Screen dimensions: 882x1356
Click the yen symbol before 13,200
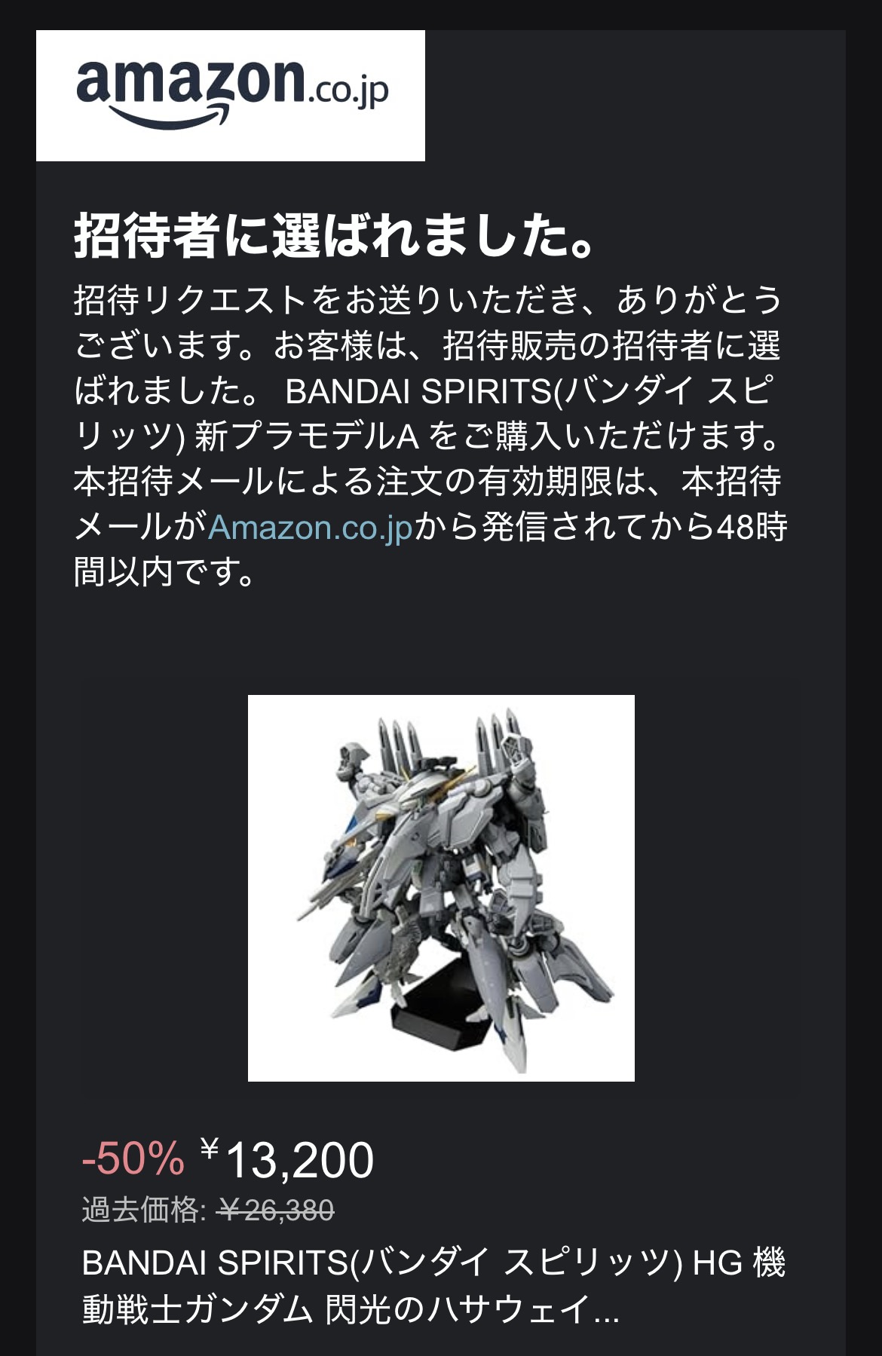click(x=210, y=1149)
